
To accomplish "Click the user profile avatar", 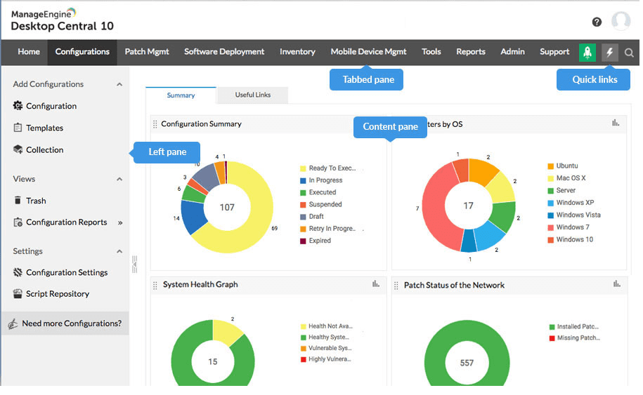I will (x=621, y=21).
